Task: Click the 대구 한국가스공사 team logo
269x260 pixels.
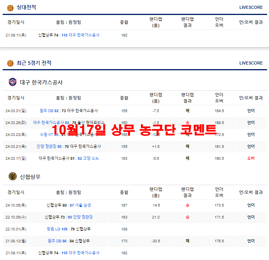Action: [x=13, y=82]
